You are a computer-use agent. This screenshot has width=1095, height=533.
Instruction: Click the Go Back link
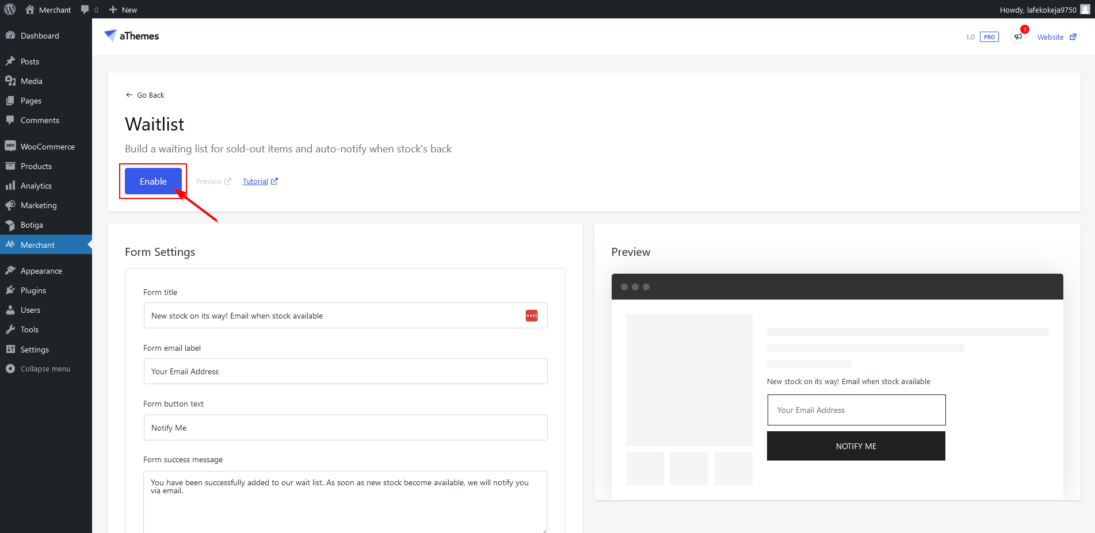coord(145,95)
